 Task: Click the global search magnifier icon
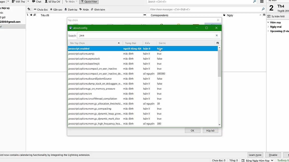(255, 1)
